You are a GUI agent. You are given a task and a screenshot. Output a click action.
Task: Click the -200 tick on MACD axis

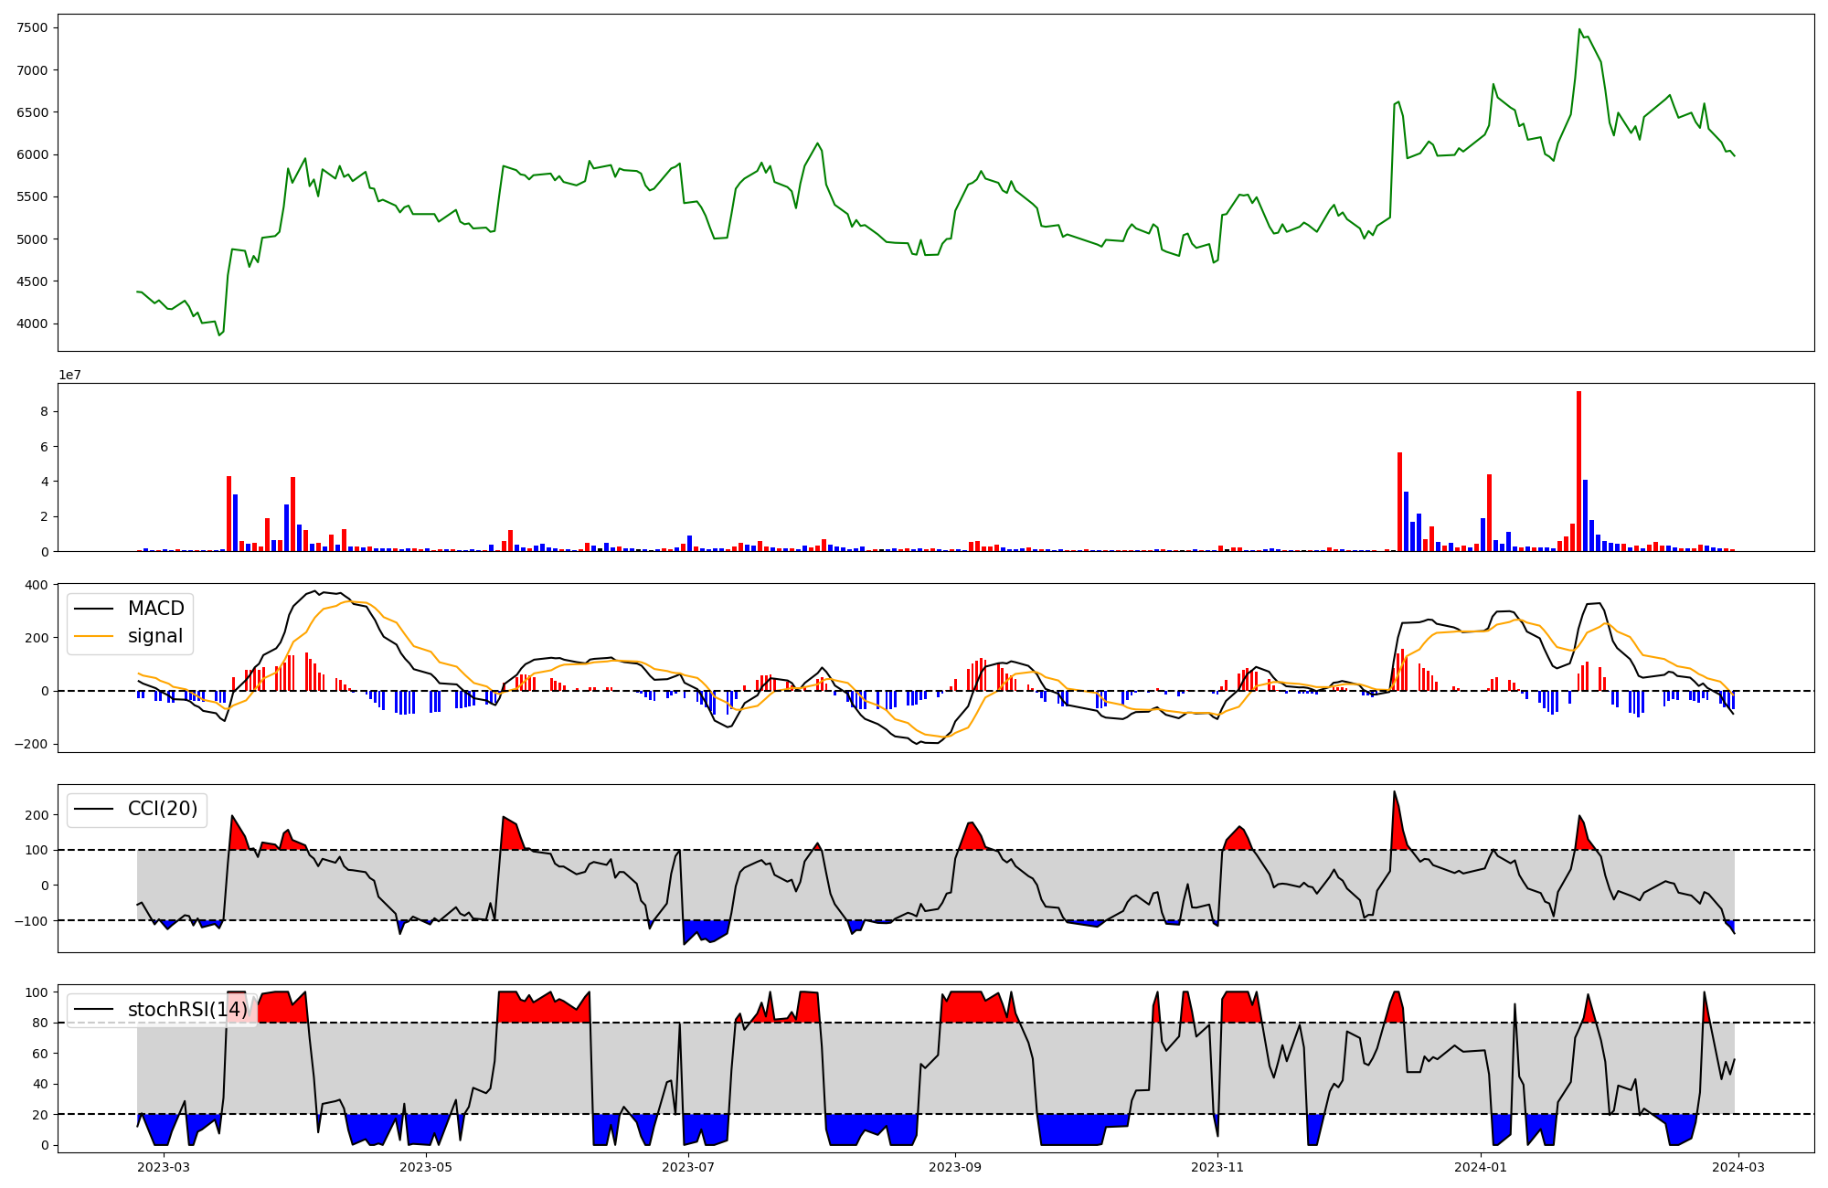click(31, 744)
